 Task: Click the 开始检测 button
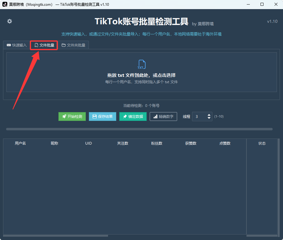pos(72,117)
